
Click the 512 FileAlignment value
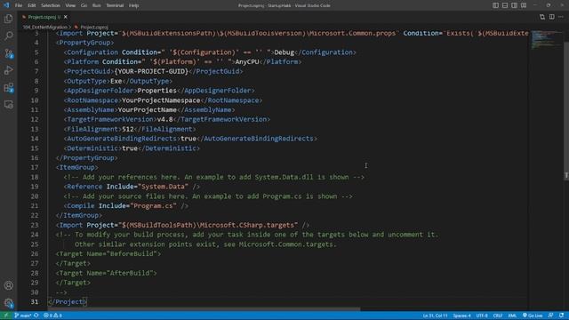tap(128, 129)
